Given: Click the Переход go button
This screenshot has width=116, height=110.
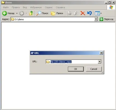Looking at the screenshot, I should [106, 19].
